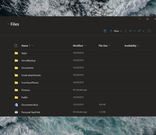Sort by the Name column header
Viewport: 156px width, 135px height.
(x=25, y=46)
